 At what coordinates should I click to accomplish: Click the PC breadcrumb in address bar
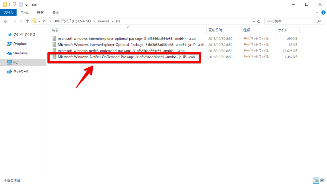pos(45,21)
